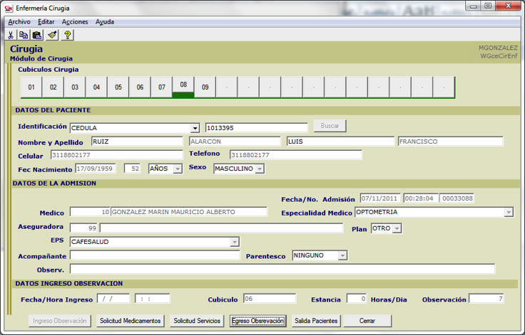Click the first surname field RUIZ
Viewport: 525px width, 335px height.
[137, 142]
